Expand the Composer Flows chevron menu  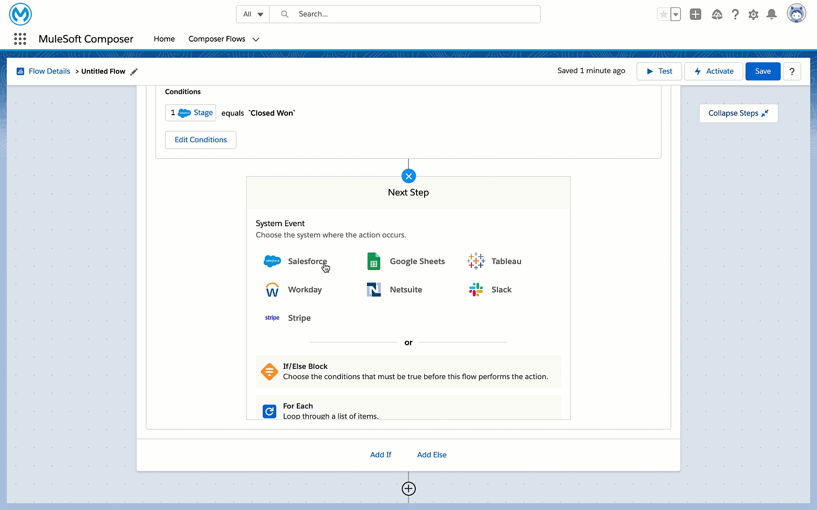click(256, 39)
